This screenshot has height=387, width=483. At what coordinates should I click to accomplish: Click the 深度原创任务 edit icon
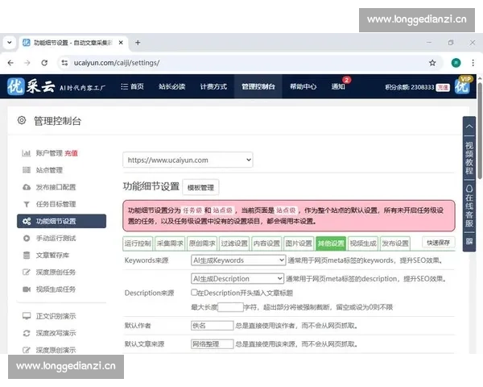(27, 273)
